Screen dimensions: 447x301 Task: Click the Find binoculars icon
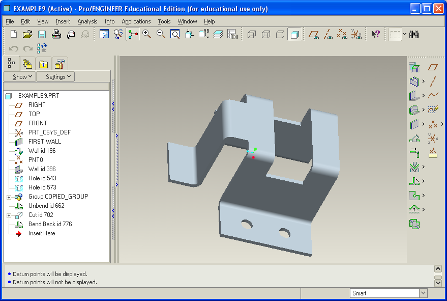tap(414, 34)
